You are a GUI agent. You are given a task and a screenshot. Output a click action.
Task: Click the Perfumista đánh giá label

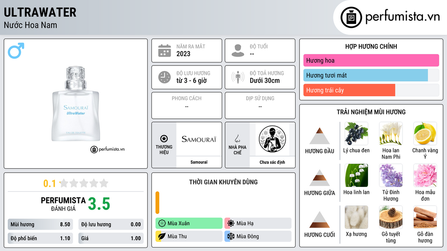(x=63, y=204)
